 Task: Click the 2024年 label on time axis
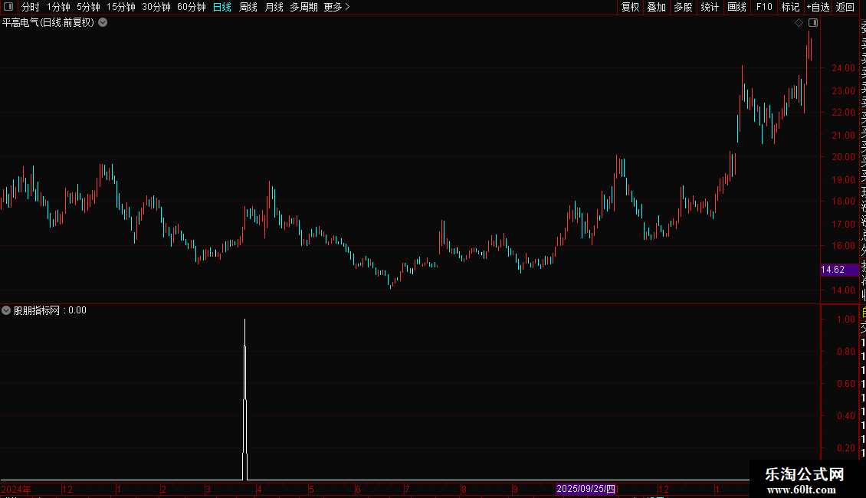click(x=15, y=489)
